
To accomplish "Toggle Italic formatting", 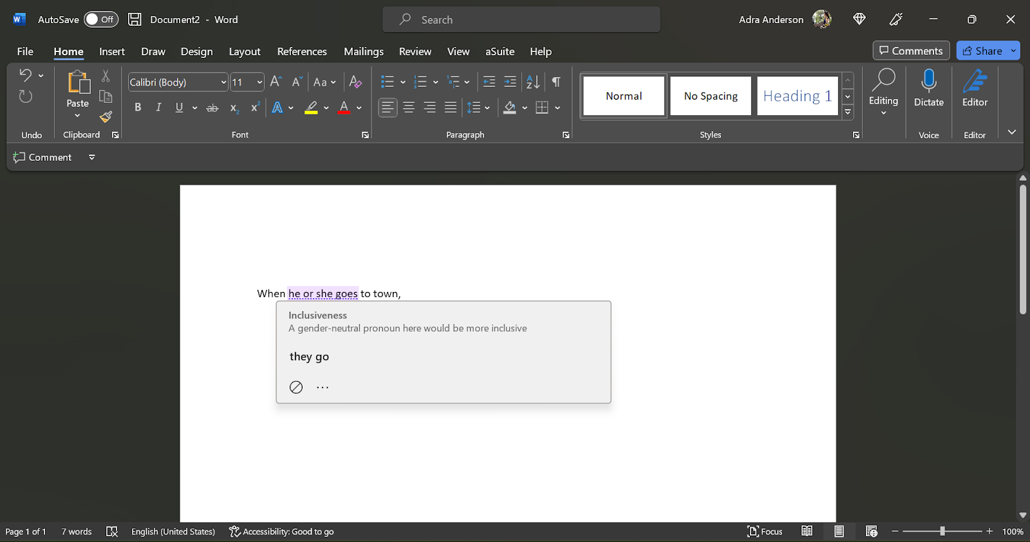I will [158, 107].
